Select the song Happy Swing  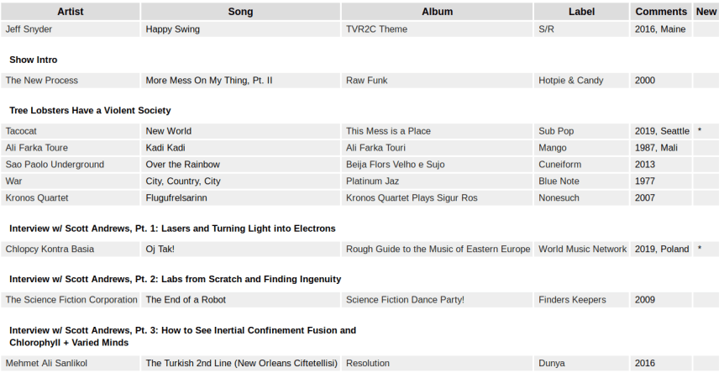coord(172,29)
